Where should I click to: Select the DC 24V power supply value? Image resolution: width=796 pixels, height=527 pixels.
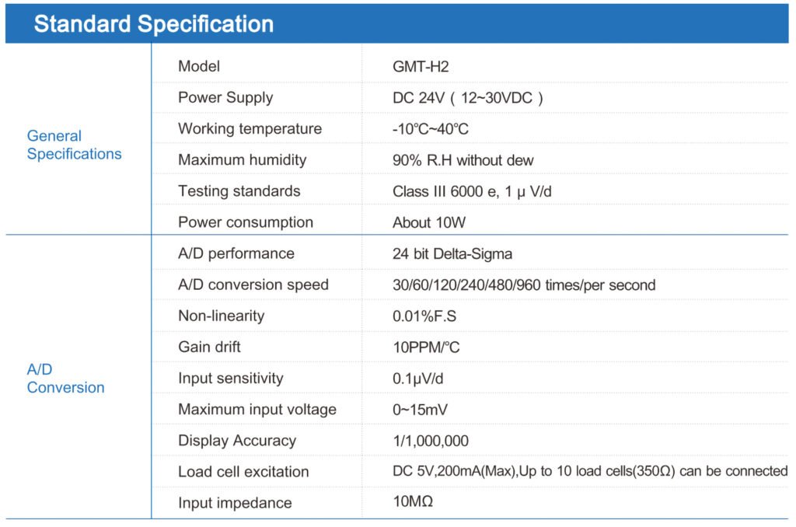coord(467,97)
